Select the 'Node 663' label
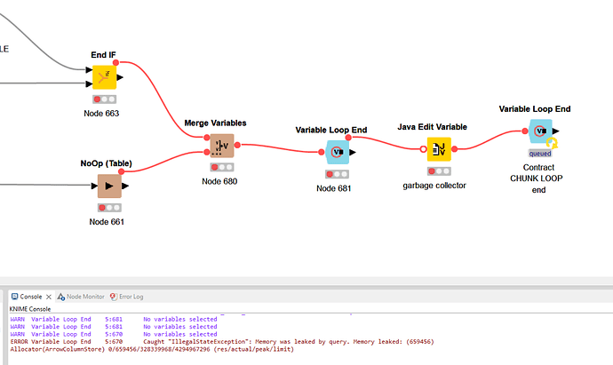Screen dimensions: 613x365 [x=101, y=114]
